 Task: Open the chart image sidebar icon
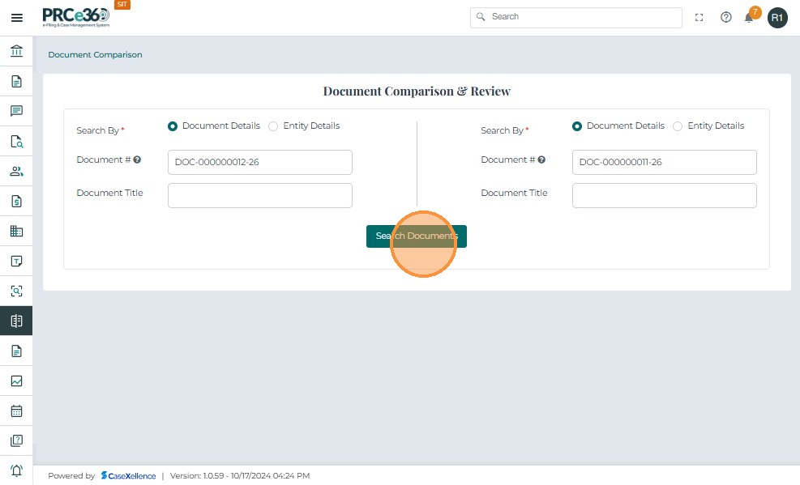16,381
